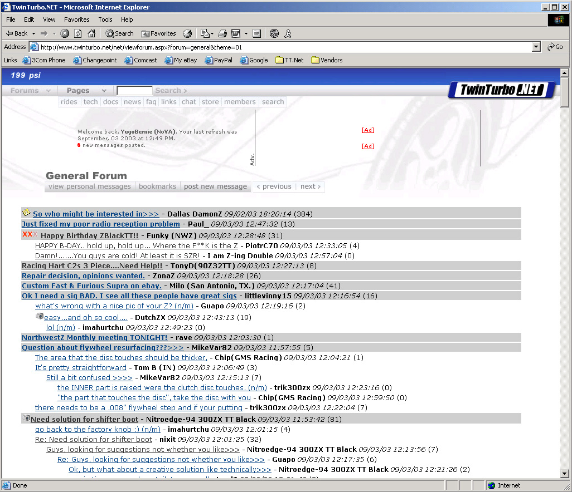Click 'post new message' link
Image resolution: width=572 pixels, height=492 pixels.
pos(215,186)
